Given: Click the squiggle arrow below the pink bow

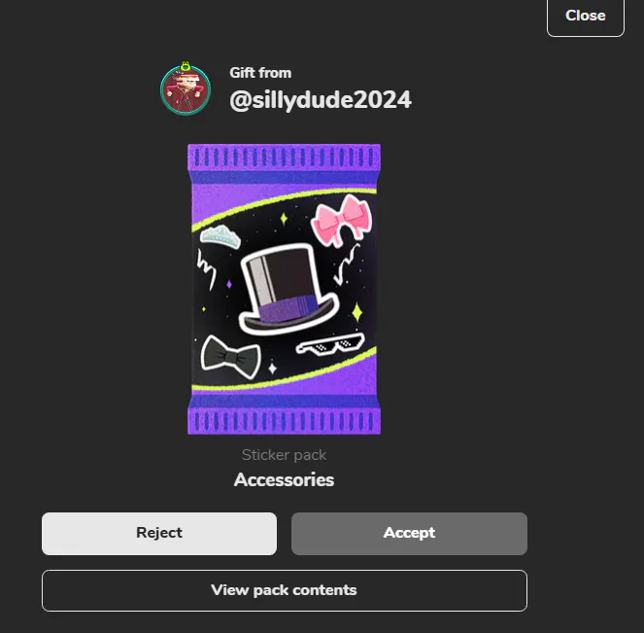Looking at the screenshot, I should point(346,264).
